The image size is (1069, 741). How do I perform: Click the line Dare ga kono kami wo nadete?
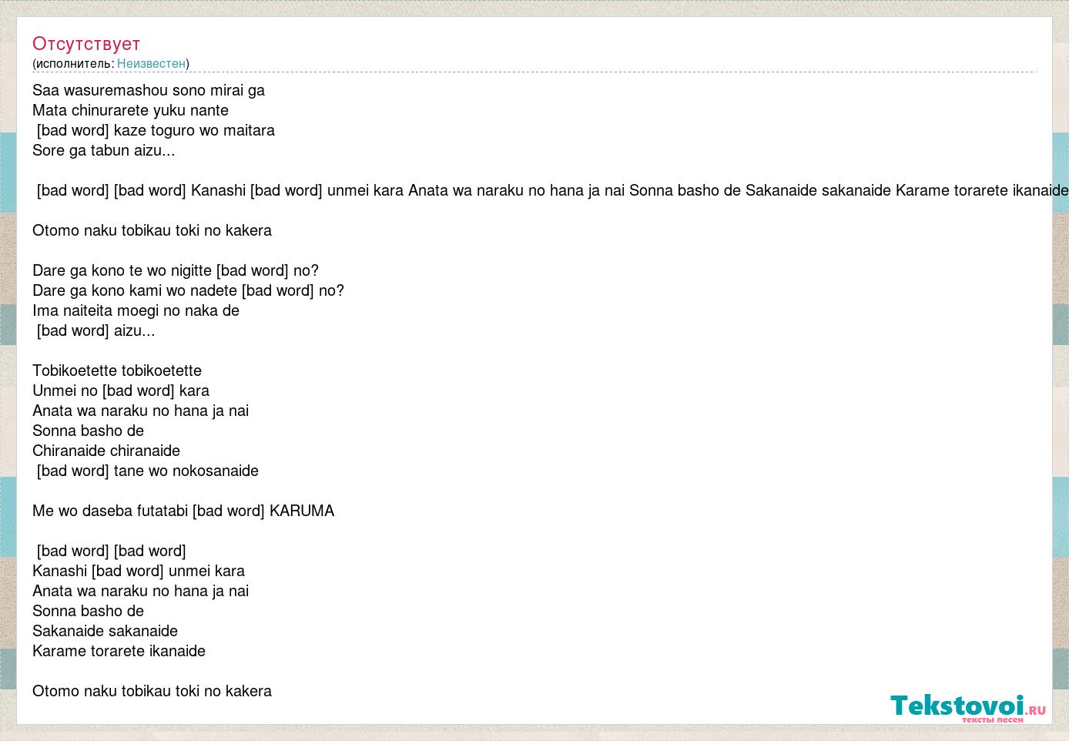pos(188,290)
